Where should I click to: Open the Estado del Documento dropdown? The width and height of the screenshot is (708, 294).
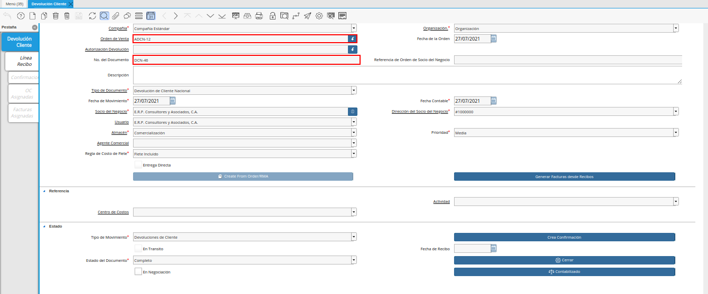(x=354, y=260)
